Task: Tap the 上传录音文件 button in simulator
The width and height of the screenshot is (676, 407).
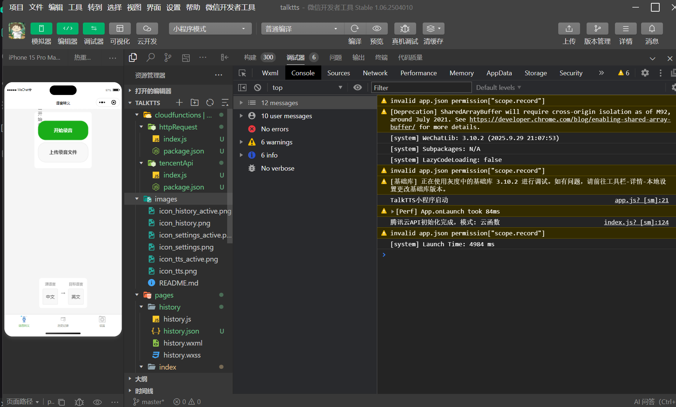Action: click(x=63, y=152)
